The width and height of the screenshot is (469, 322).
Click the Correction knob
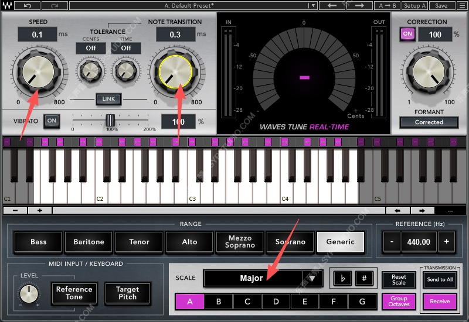[x=429, y=72]
